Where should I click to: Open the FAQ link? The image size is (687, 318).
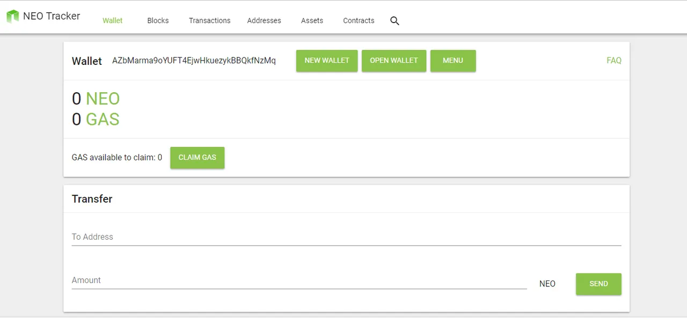614,61
